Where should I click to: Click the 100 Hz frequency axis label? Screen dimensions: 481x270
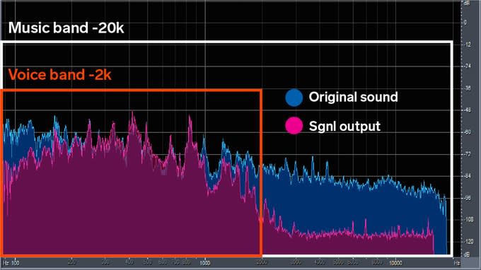15,263
